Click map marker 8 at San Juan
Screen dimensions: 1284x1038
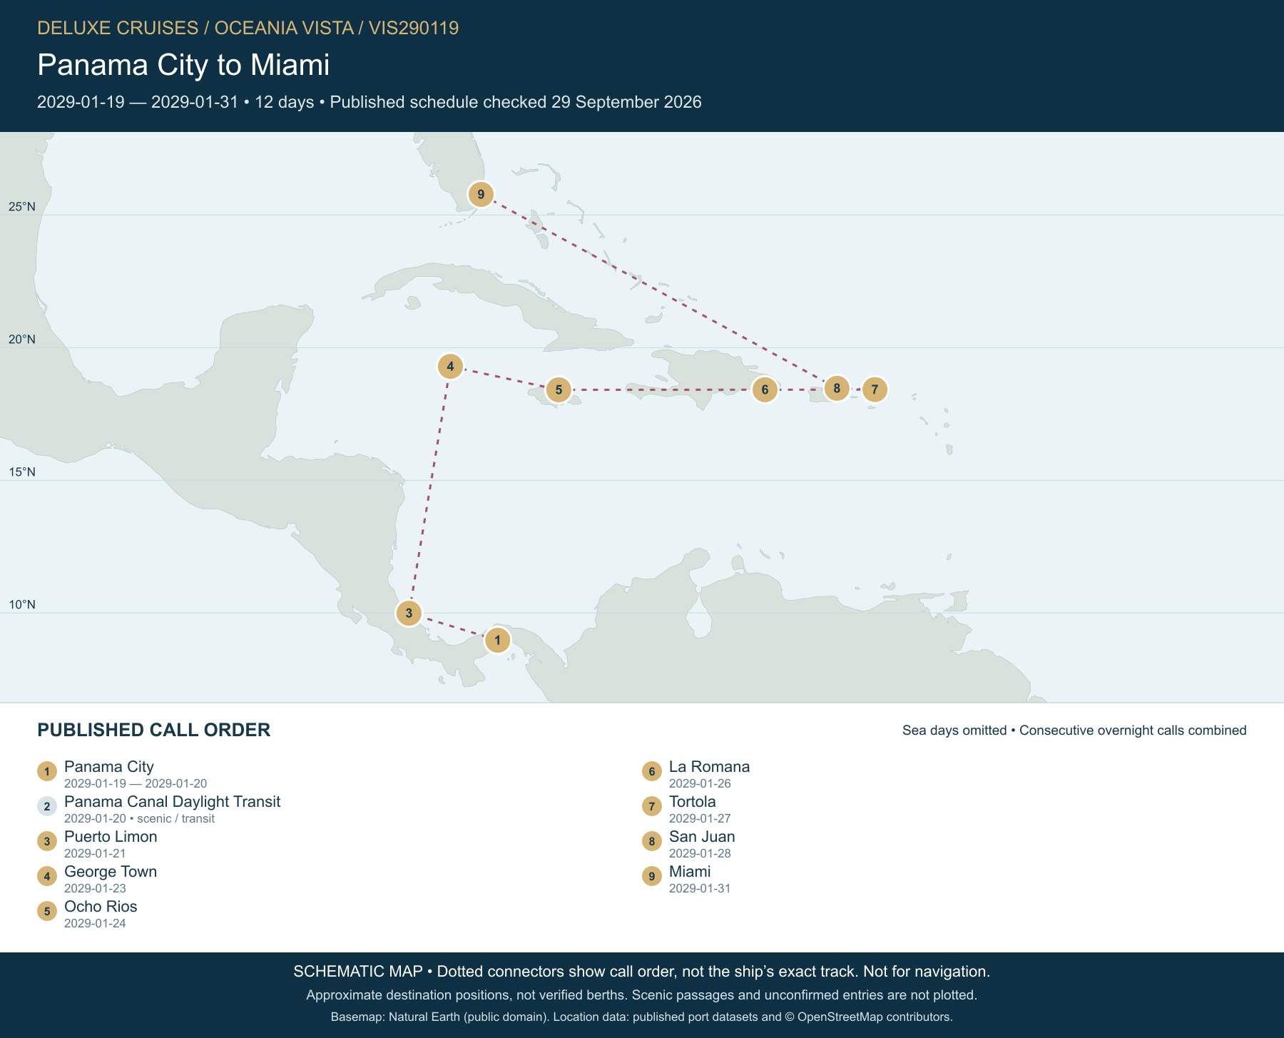(x=837, y=389)
